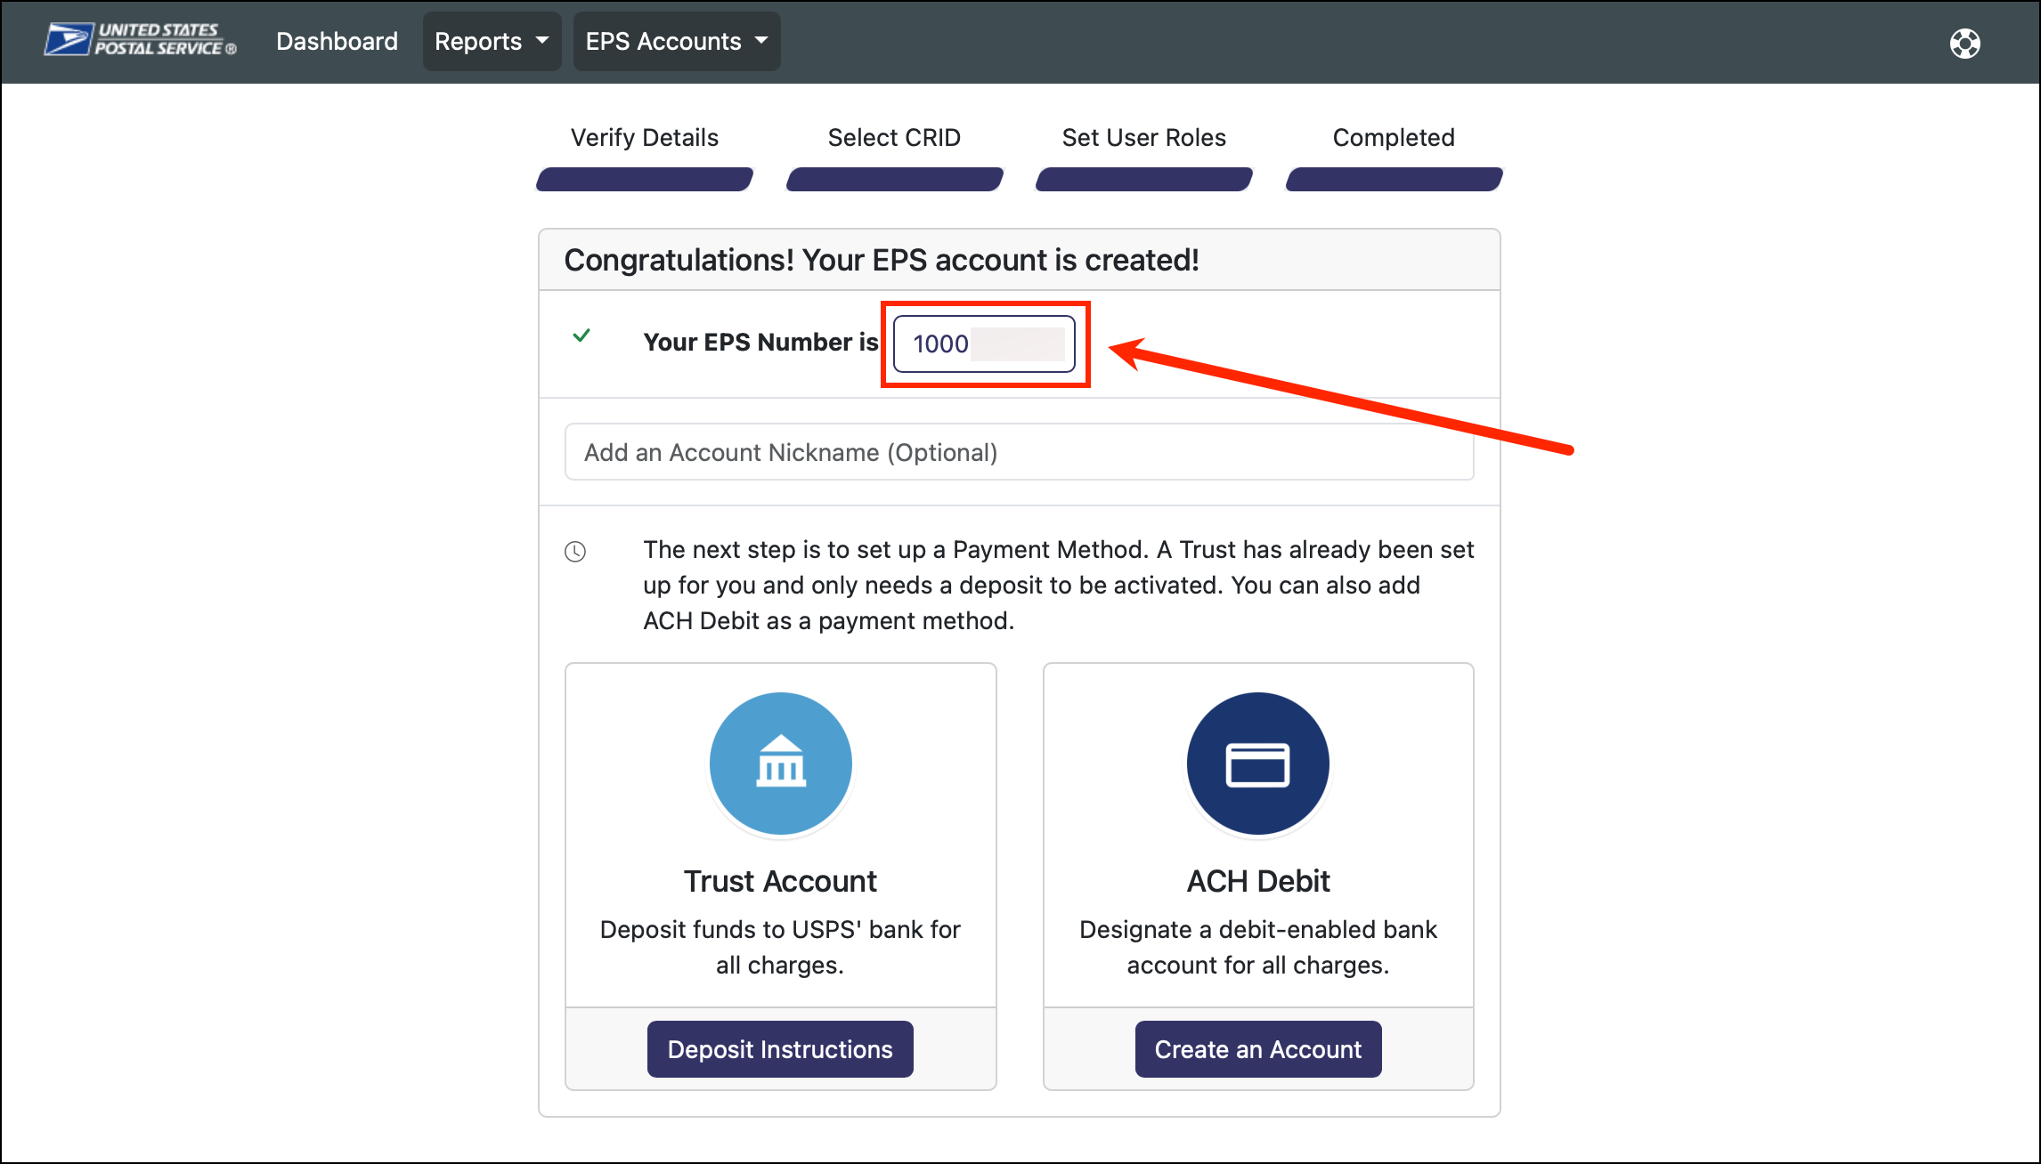Viewport: 2041px width, 1164px height.
Task: Click the green checkmark icon
Action: click(581, 335)
